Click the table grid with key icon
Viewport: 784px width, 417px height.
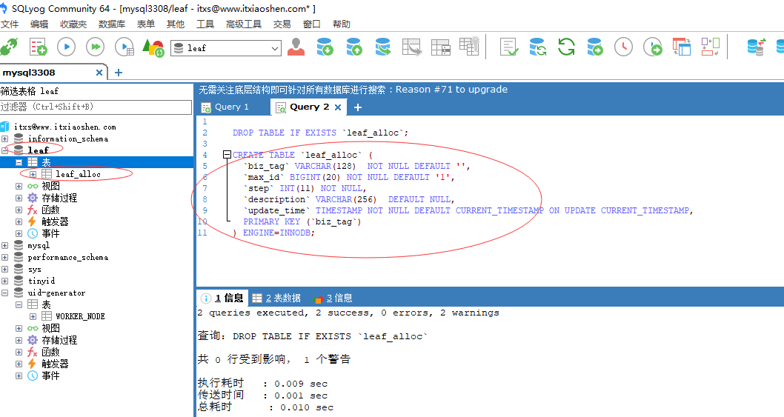[x=470, y=46]
